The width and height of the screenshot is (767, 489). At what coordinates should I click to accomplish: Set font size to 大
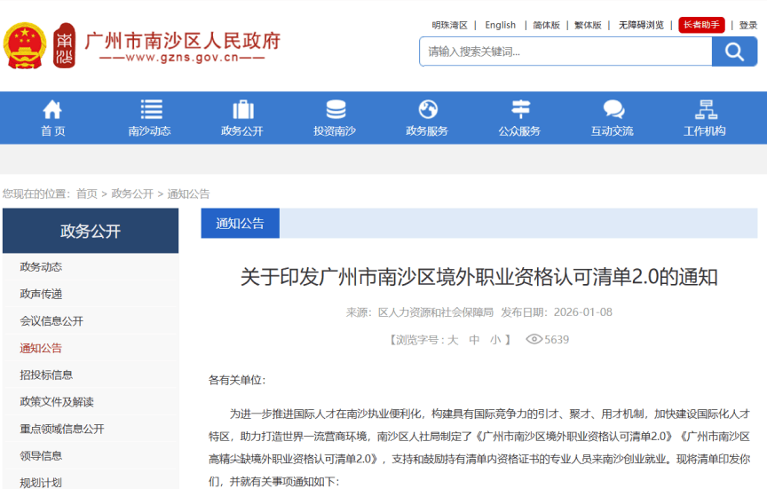click(453, 339)
